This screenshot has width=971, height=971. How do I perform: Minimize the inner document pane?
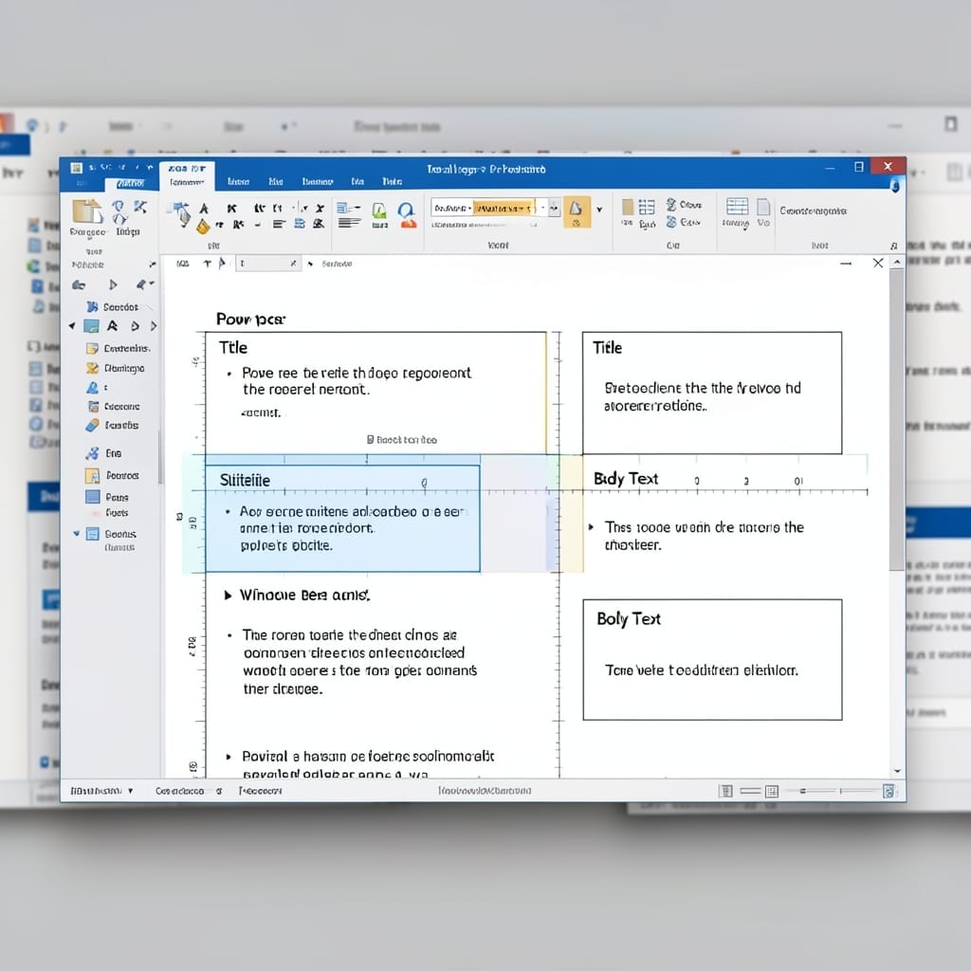pos(846,264)
